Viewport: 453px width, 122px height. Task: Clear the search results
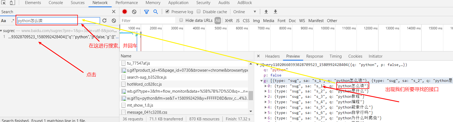click(x=114, y=20)
